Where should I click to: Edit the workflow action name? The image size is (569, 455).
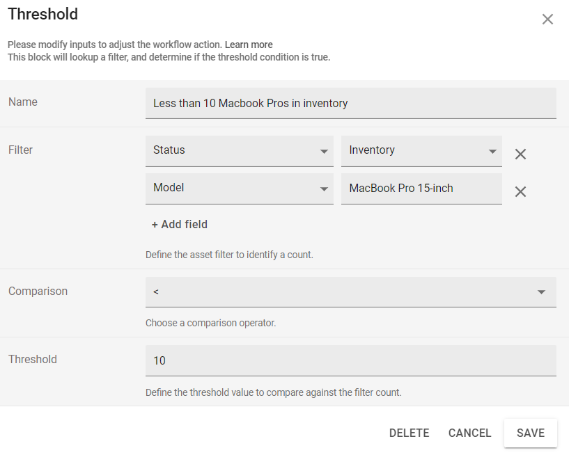350,103
